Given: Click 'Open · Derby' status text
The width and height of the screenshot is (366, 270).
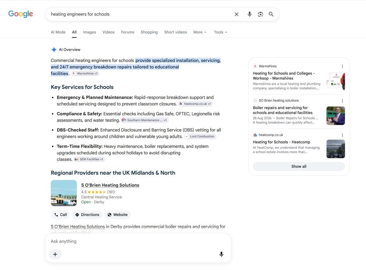Looking at the screenshot, I should (93, 202).
